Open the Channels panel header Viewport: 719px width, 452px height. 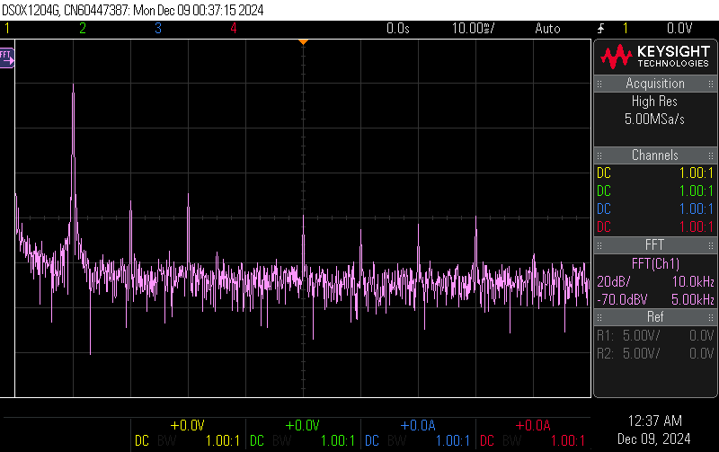tap(655, 155)
